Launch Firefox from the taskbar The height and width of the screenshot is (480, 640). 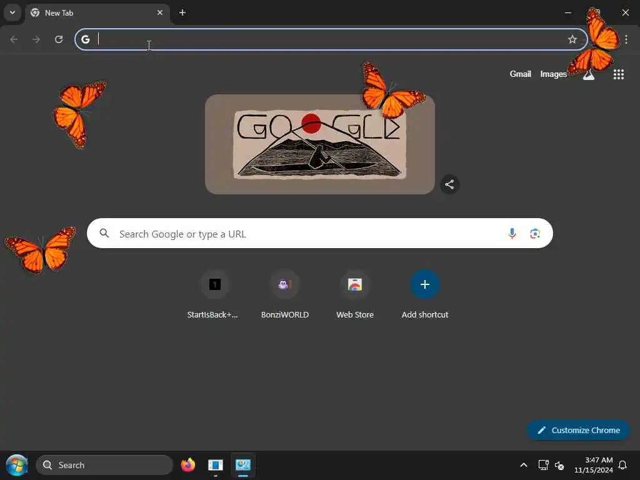click(x=187, y=465)
